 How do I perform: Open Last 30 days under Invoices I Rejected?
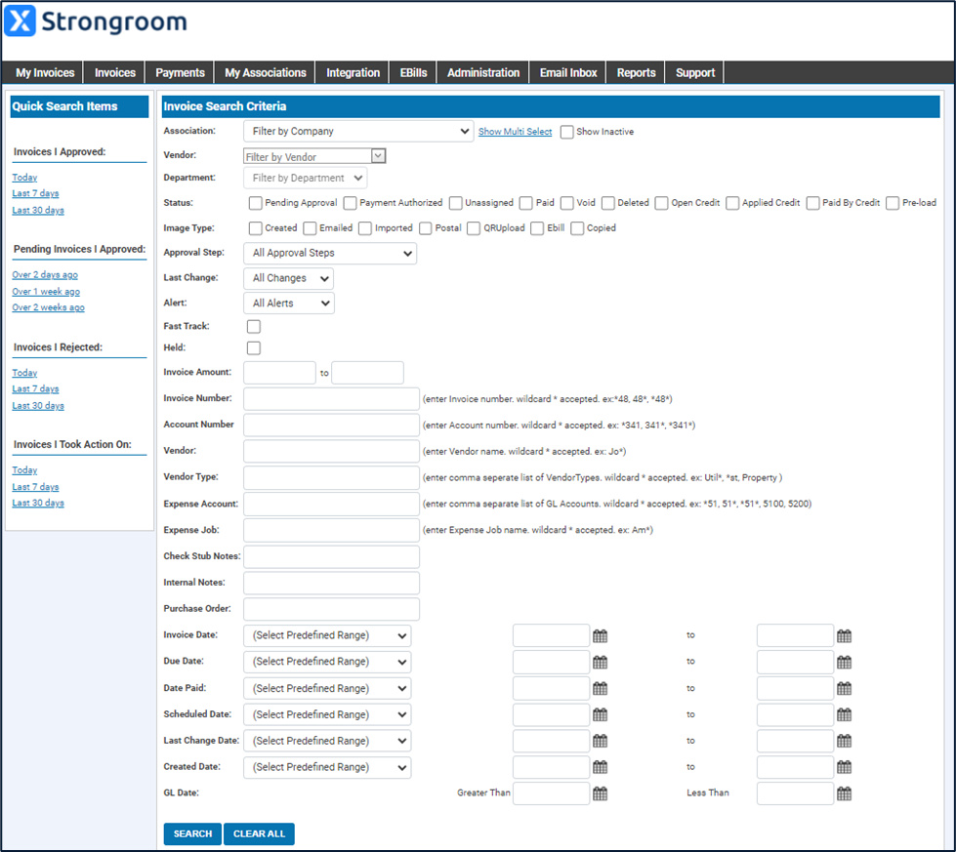coord(38,405)
